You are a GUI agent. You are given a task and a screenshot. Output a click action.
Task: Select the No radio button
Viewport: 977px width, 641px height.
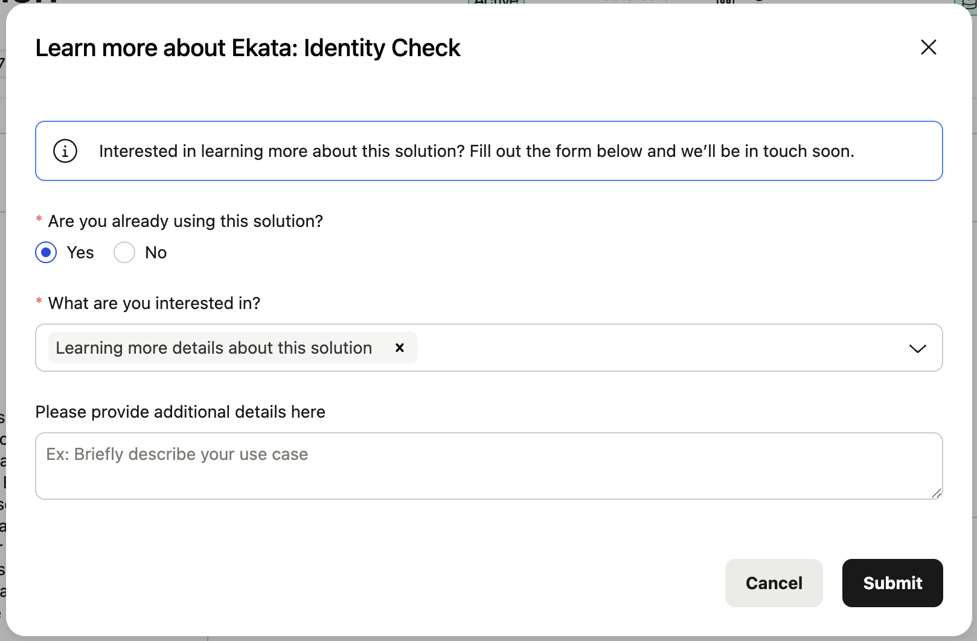(124, 252)
